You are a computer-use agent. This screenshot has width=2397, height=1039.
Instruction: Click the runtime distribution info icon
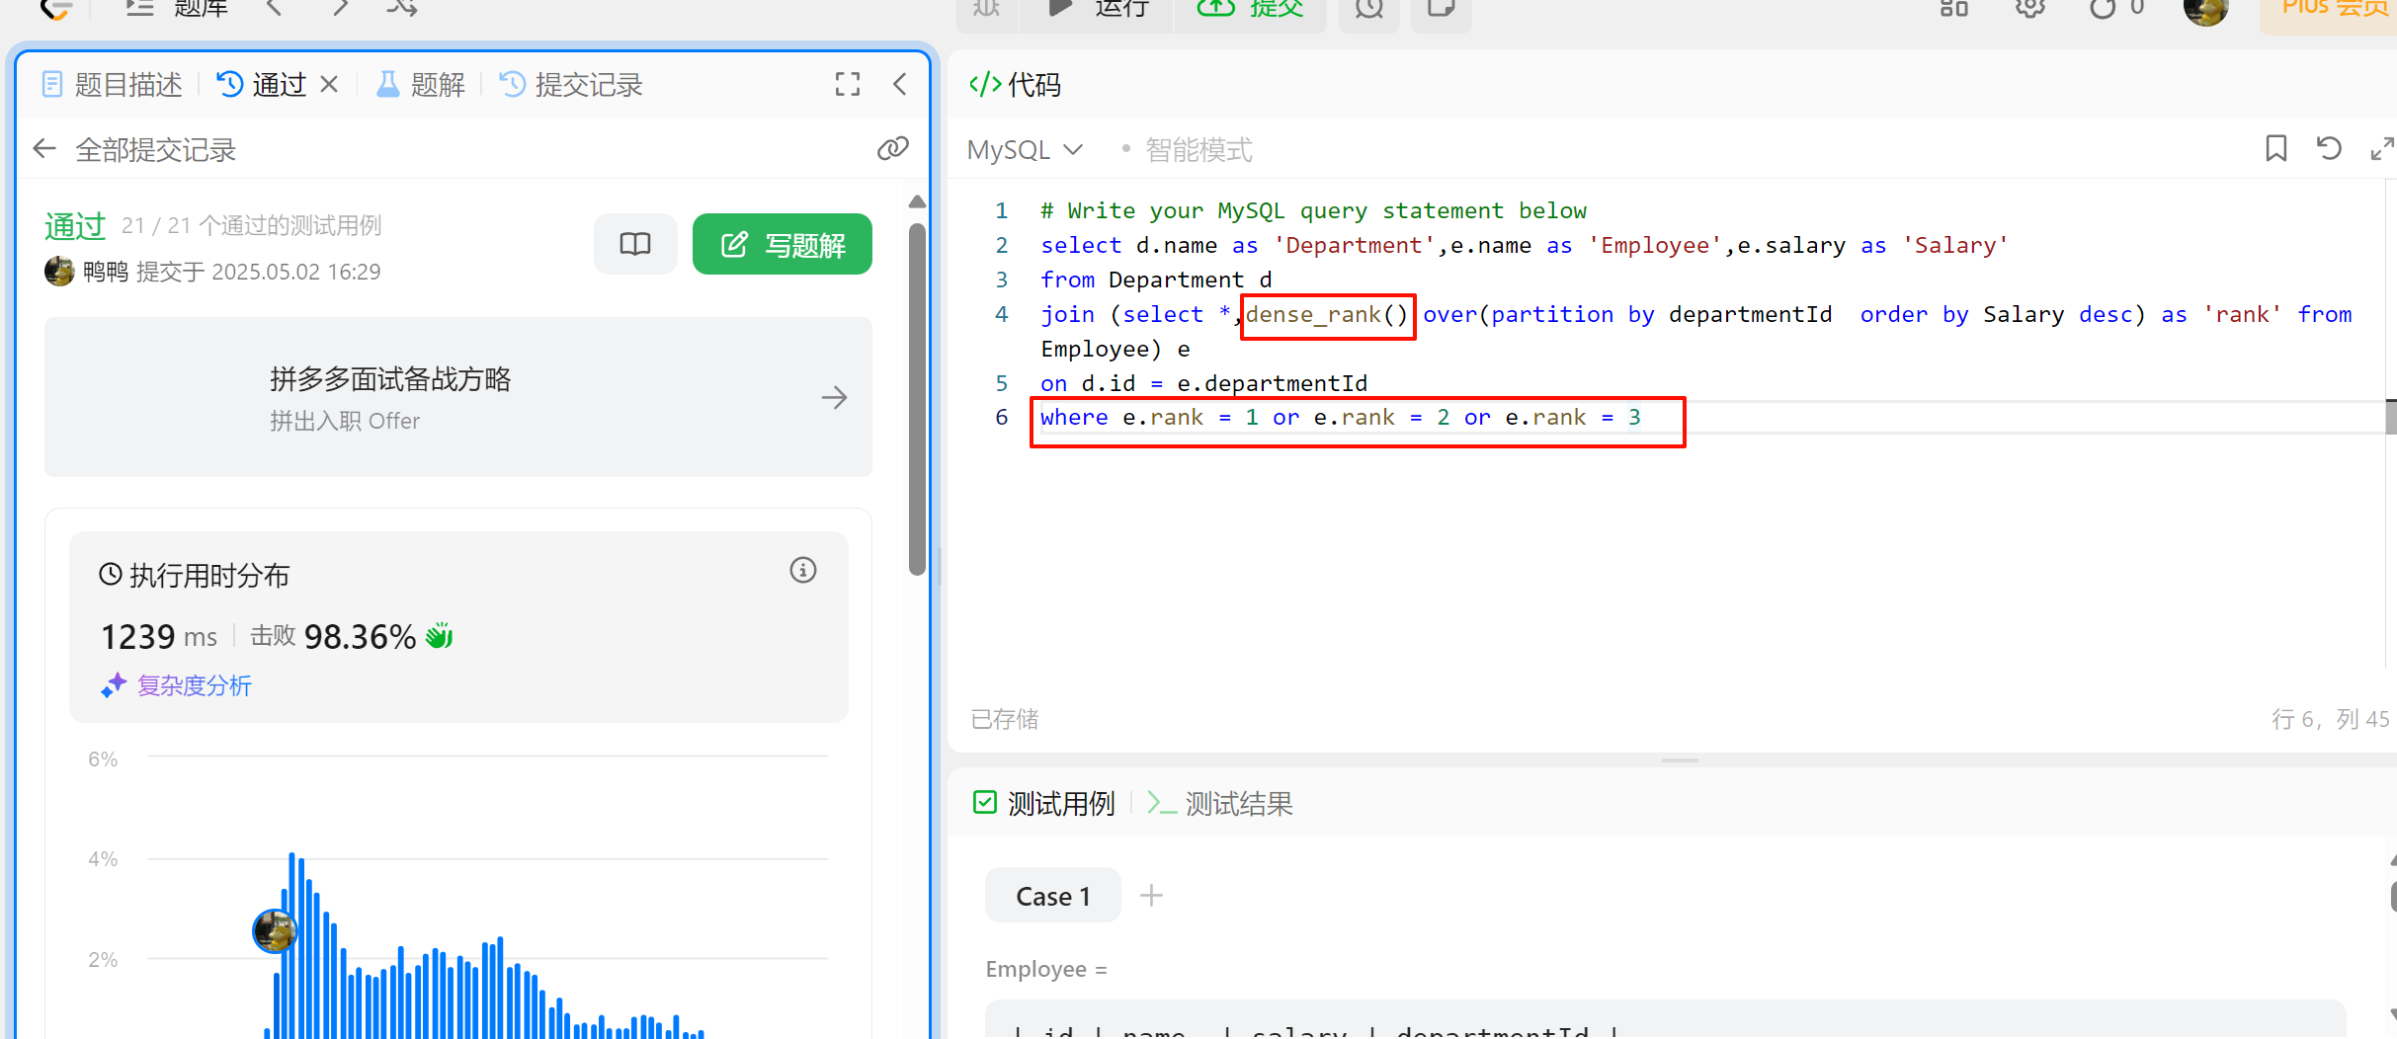click(x=803, y=570)
